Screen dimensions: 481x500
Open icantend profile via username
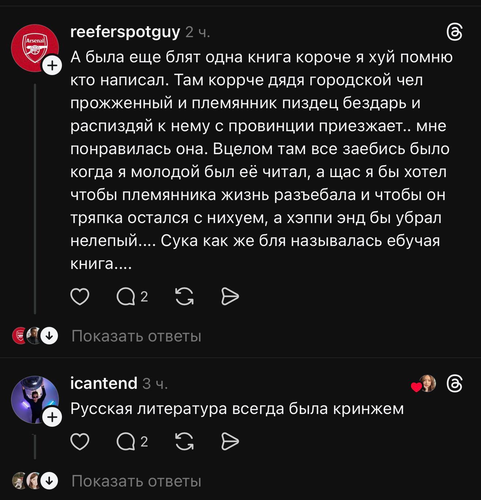pos(103,383)
